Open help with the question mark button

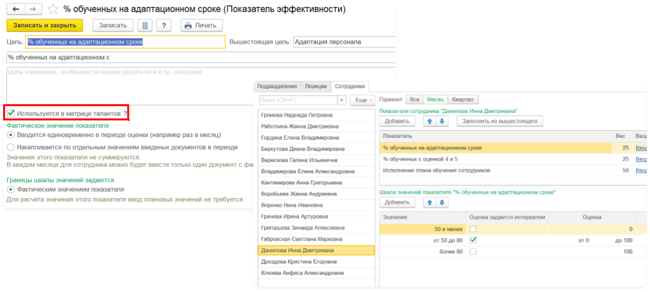pyautogui.click(x=164, y=25)
